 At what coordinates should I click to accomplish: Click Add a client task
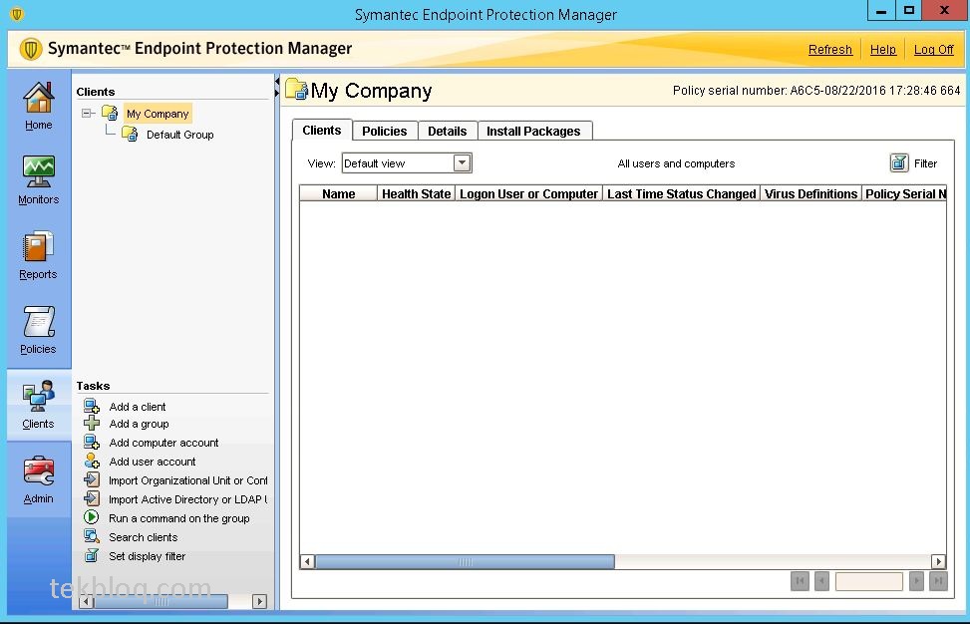138,407
